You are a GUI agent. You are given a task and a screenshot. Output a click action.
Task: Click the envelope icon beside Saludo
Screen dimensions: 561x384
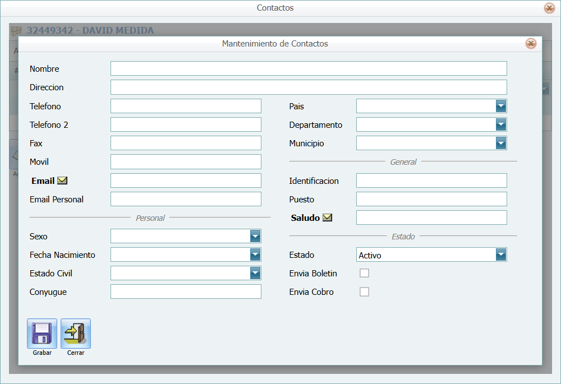click(327, 218)
